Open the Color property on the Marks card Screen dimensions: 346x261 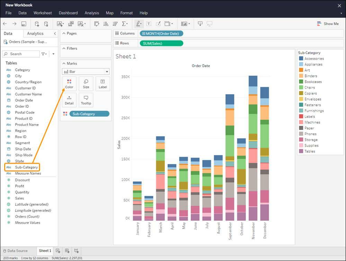[69, 84]
